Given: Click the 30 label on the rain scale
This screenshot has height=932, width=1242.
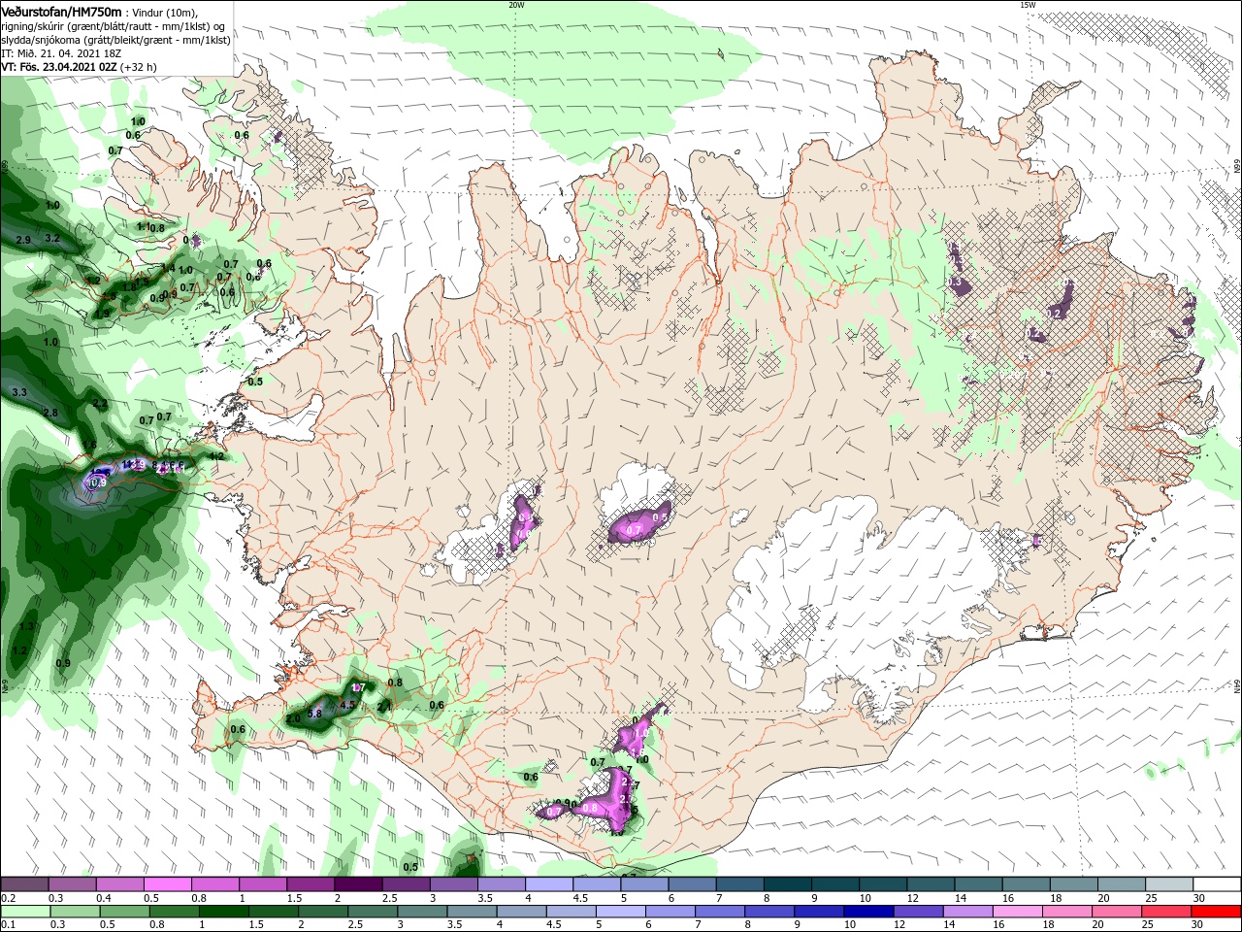Looking at the screenshot, I should point(1199,925).
